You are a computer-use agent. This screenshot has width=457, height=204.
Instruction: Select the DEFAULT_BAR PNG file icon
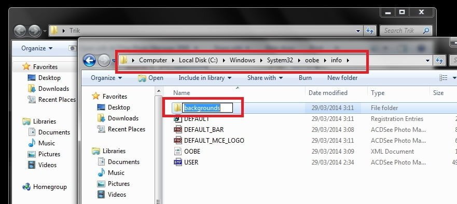pos(177,130)
